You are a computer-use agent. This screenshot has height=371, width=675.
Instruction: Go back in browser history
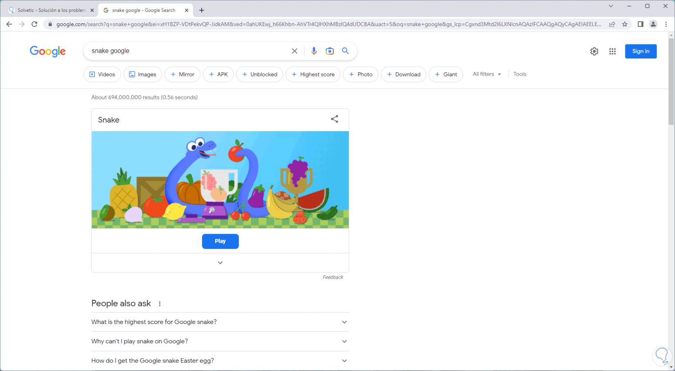pyautogui.click(x=9, y=24)
